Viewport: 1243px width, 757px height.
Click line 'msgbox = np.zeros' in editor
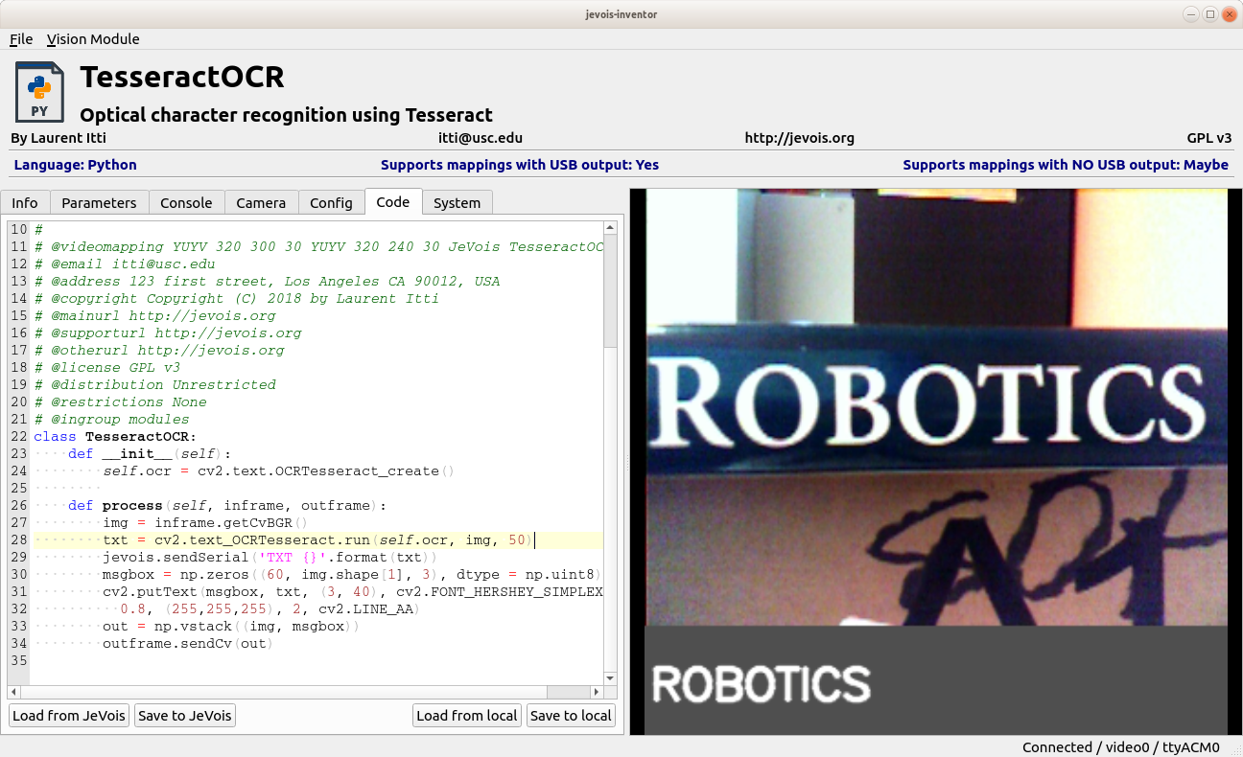click(352, 574)
